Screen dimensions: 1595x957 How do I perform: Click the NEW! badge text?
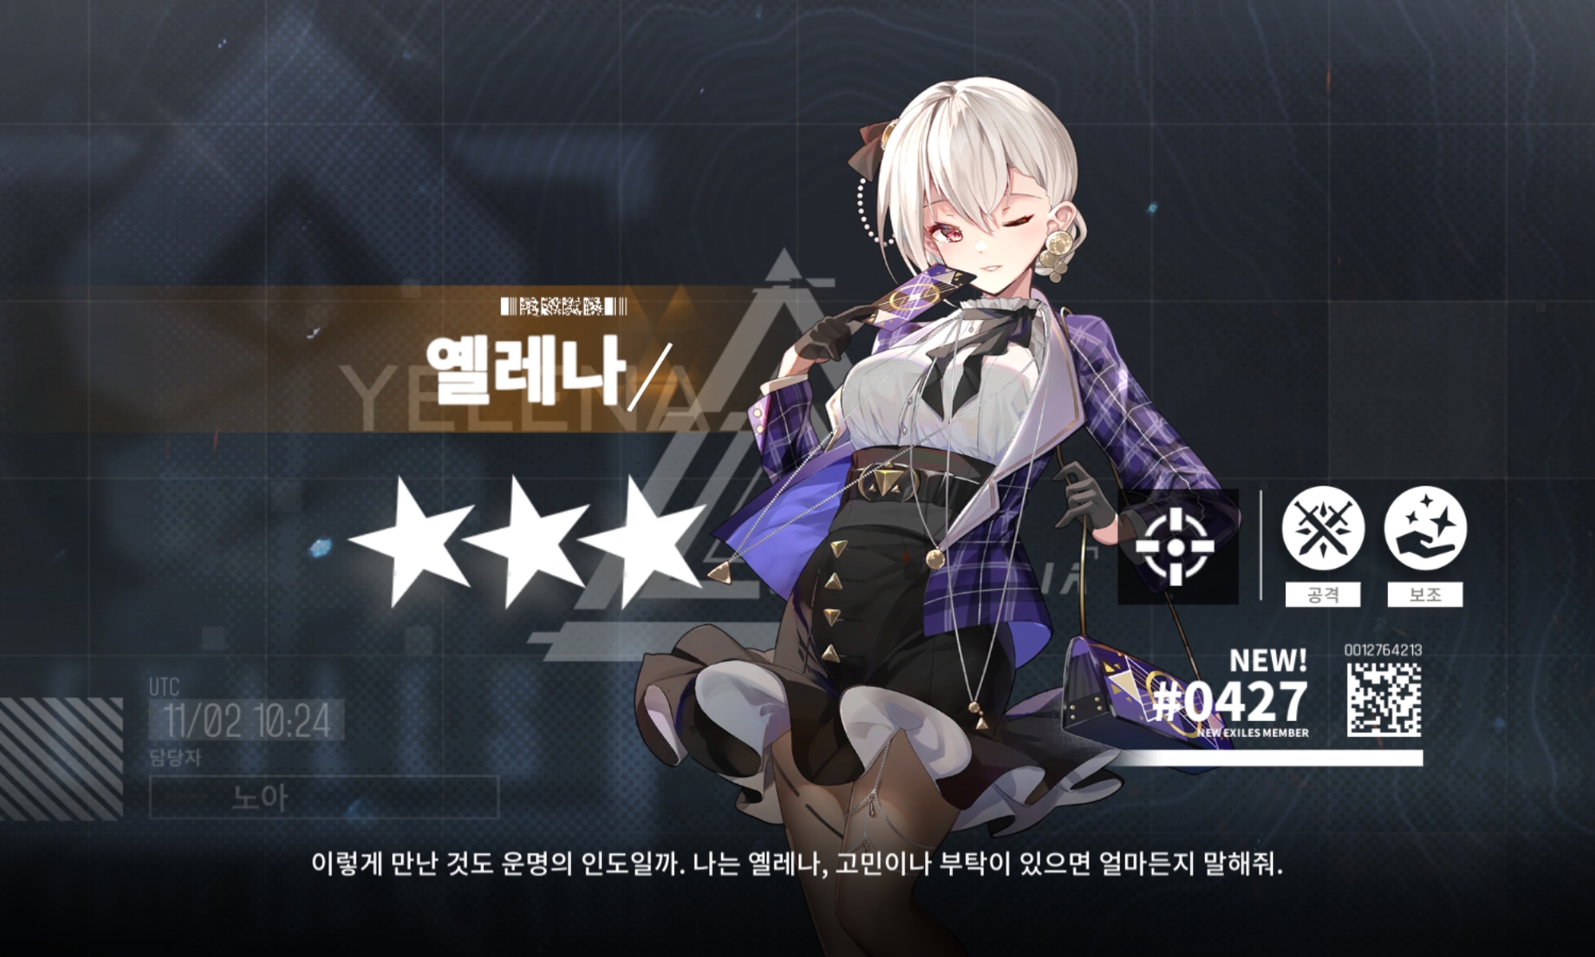point(1268,660)
